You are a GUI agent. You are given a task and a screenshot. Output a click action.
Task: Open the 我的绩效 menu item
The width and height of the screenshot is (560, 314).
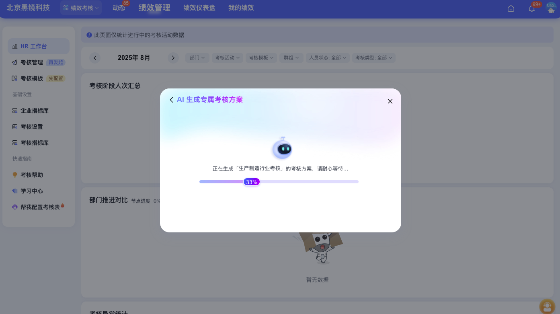(241, 8)
